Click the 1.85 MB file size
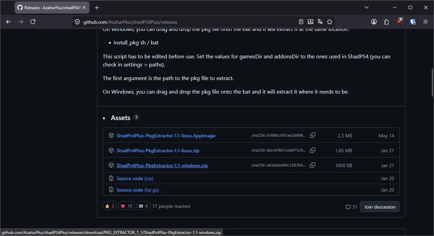Image resolution: width=434 pixels, height=236 pixels. (343, 151)
